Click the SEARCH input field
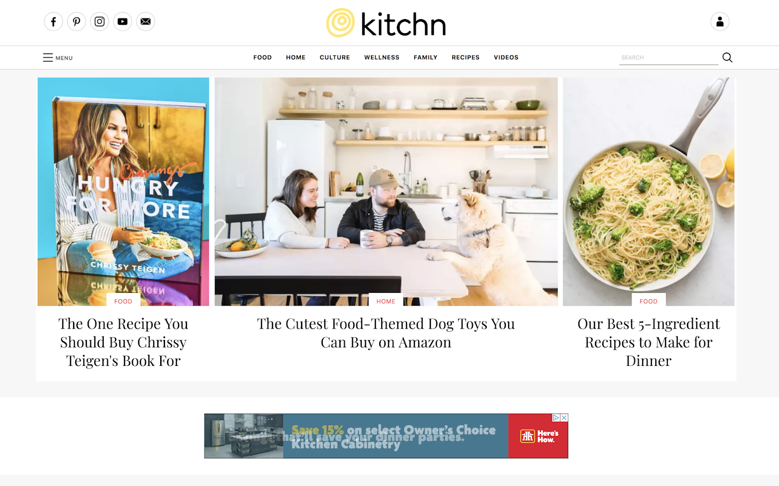779x486 pixels. click(x=668, y=57)
